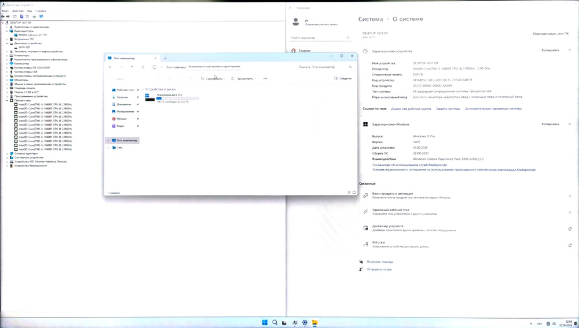
Task: Collapse the Дисковые устройства node
Action: 6,43
